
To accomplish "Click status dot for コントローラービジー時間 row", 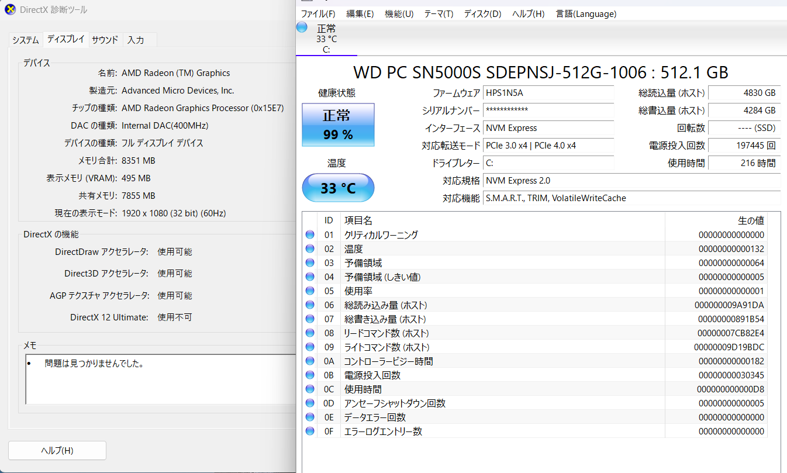I will point(310,361).
